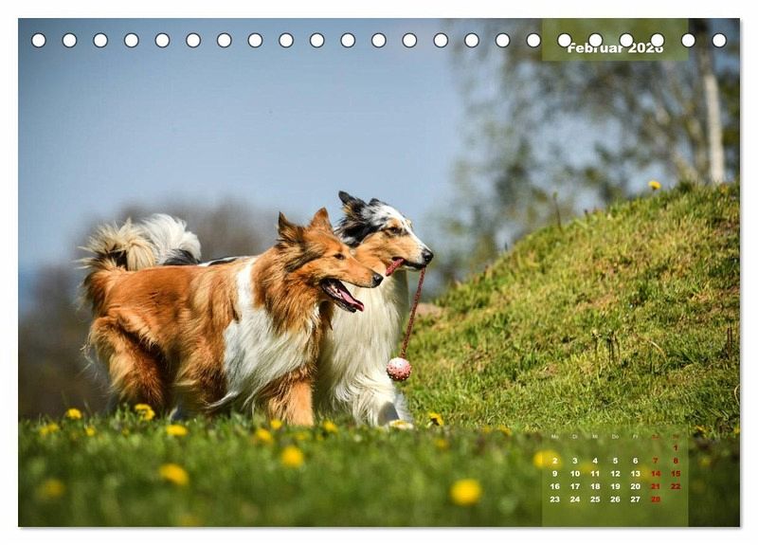Select date 1 in the calendar
The image size is (758, 545).
click(x=676, y=447)
